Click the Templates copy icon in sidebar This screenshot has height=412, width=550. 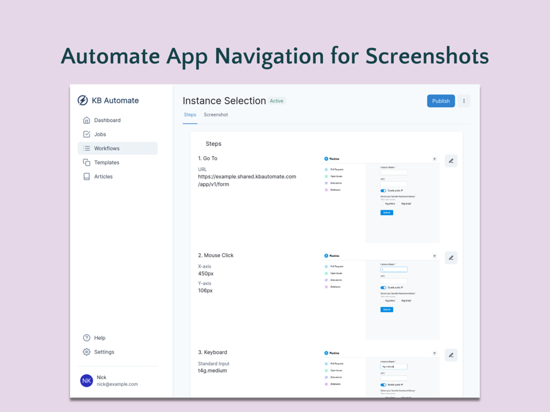click(86, 163)
